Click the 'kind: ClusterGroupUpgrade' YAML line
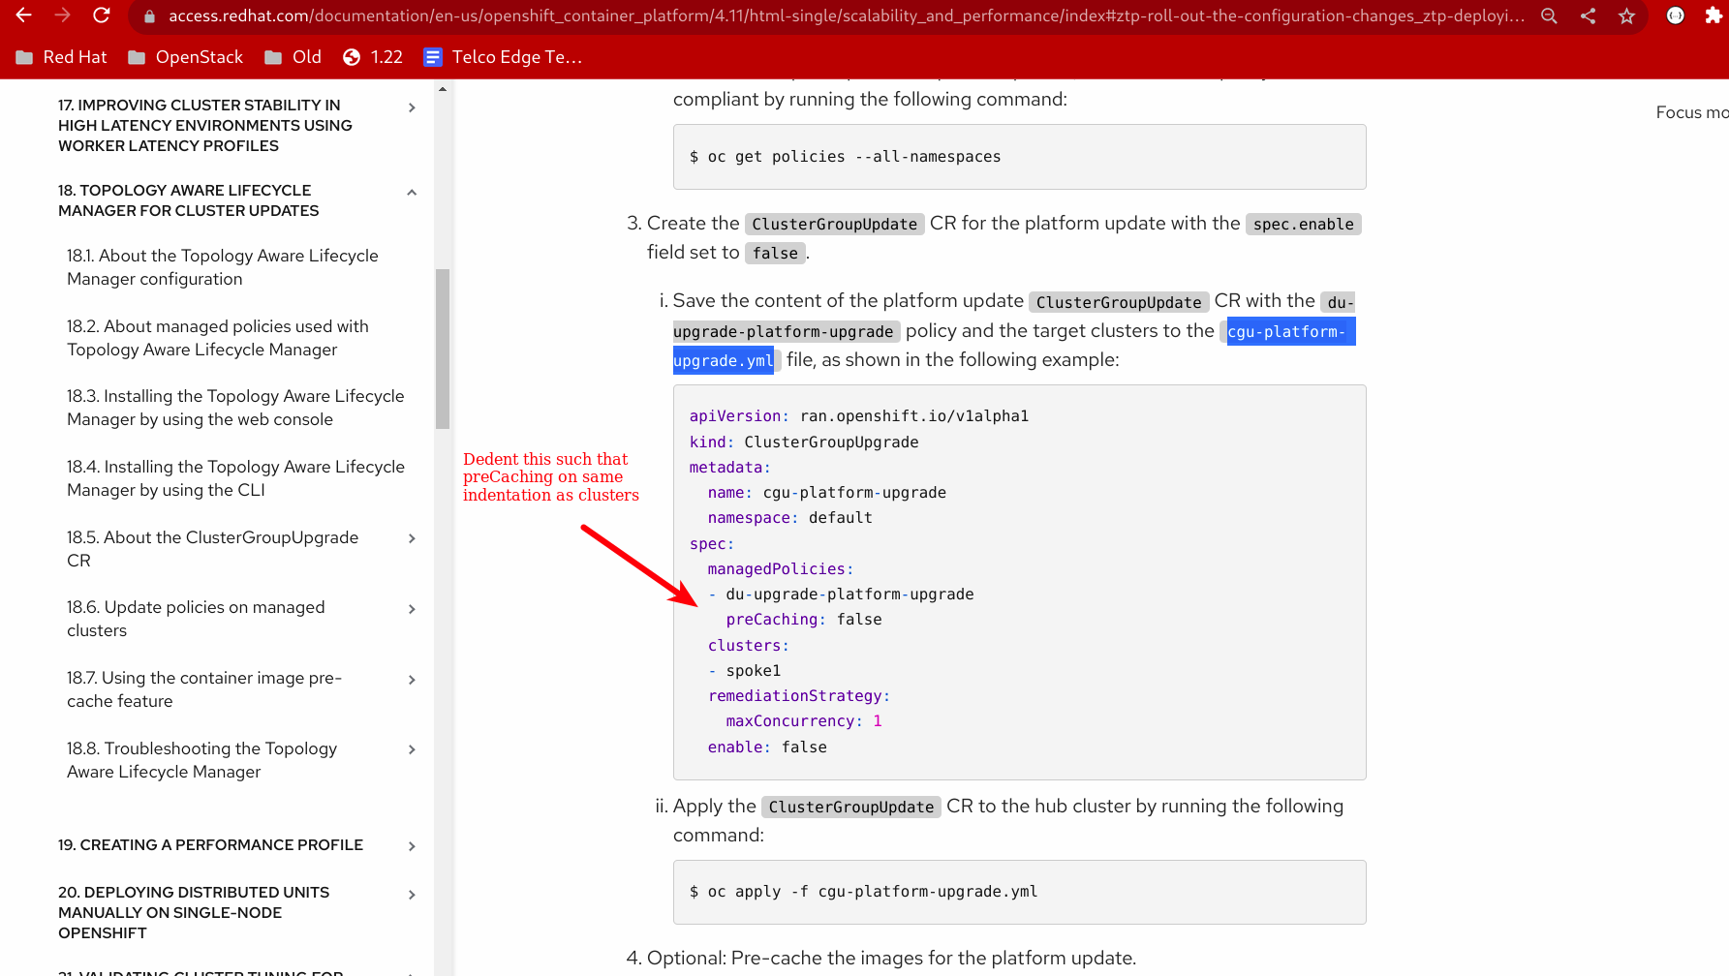 pyautogui.click(x=804, y=442)
